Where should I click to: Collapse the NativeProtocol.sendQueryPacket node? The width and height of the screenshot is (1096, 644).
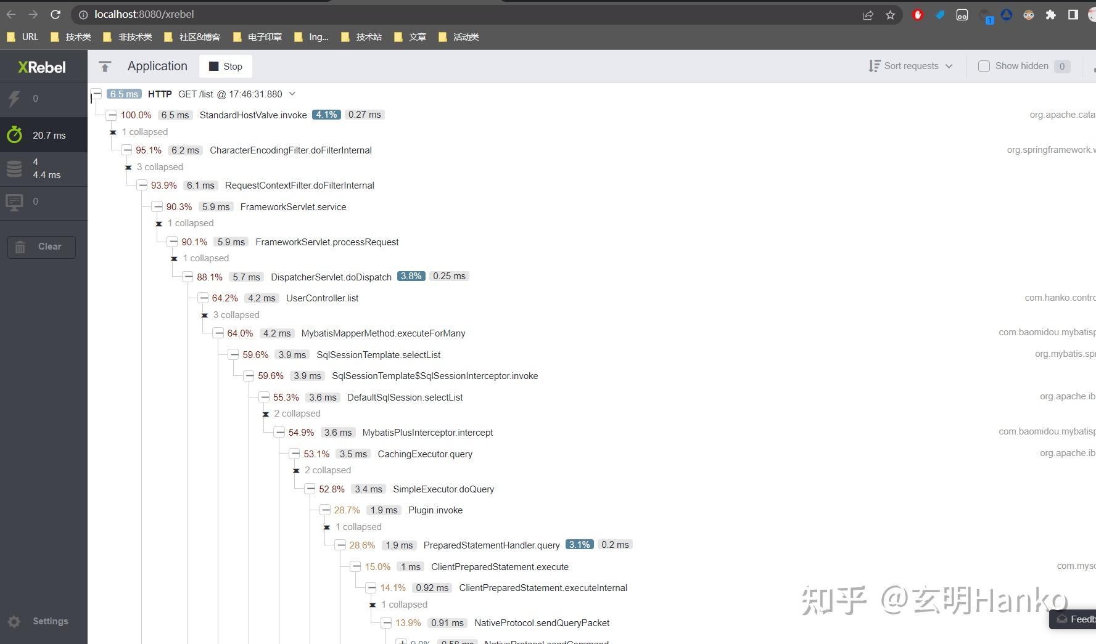[387, 623]
